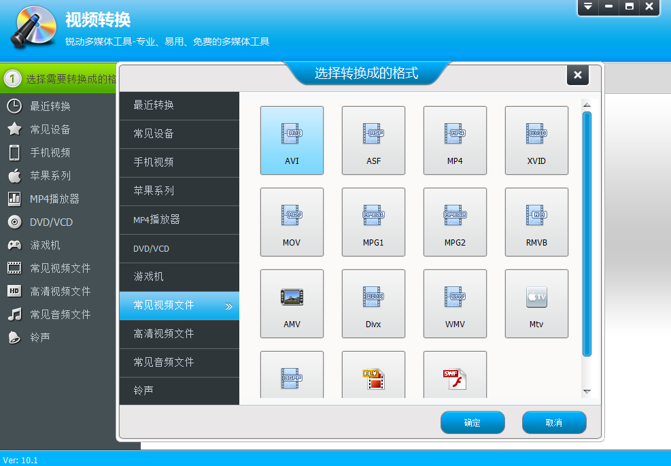Switch to 苹果系列 in dialog list
671x466 pixels.
179,191
